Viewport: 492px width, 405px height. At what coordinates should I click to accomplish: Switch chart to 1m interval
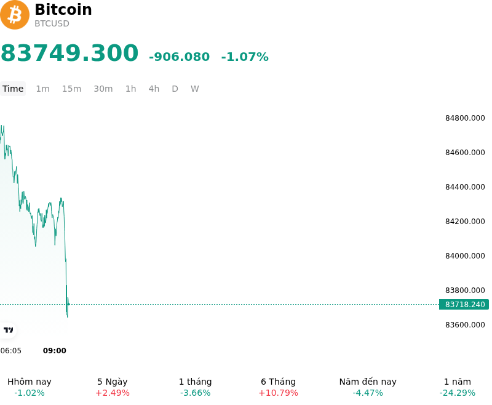point(42,89)
